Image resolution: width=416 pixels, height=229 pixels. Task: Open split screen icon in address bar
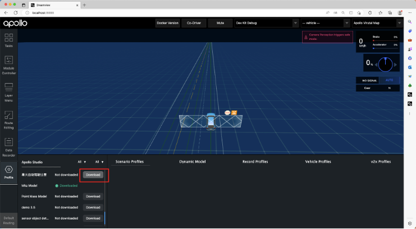tap(351, 13)
